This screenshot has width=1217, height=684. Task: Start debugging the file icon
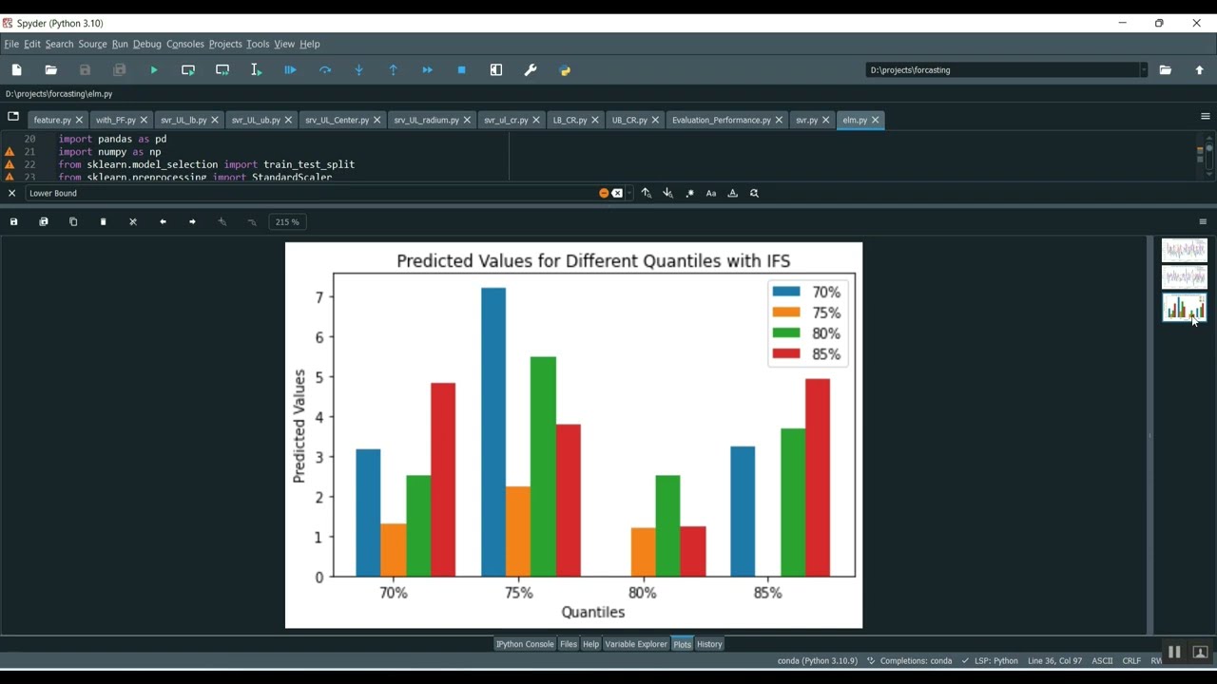pos(291,70)
